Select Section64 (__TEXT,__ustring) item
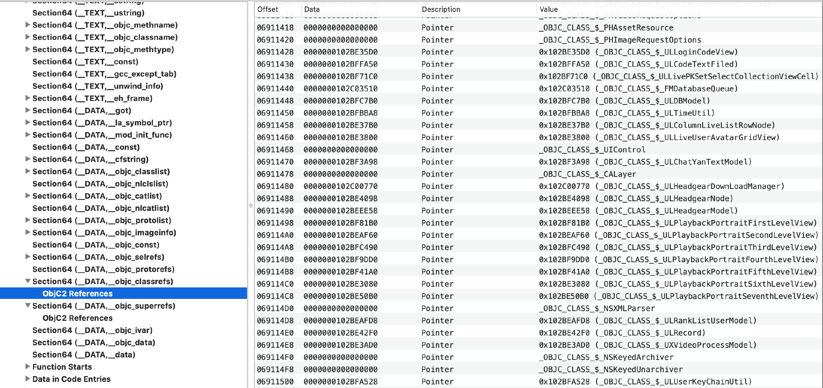Image resolution: width=823 pixels, height=388 pixels. pyautogui.click(x=88, y=13)
